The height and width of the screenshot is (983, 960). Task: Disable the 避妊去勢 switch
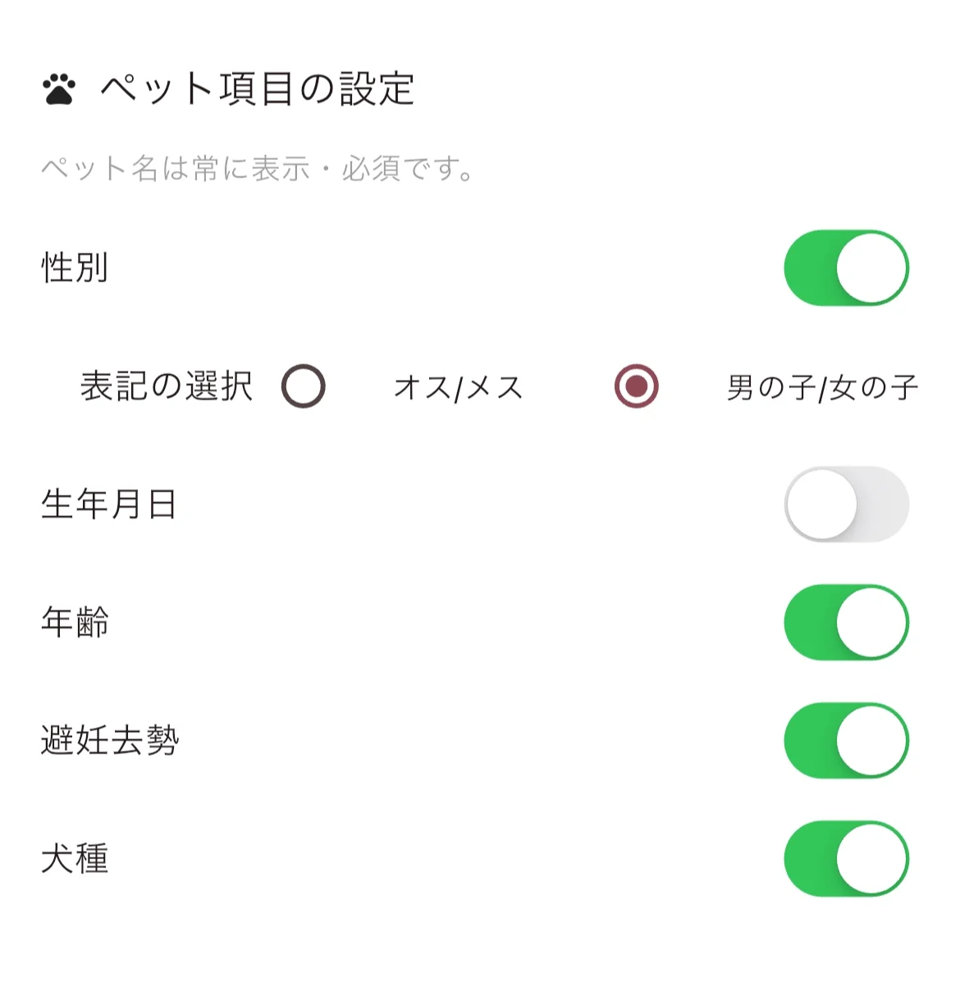pyautogui.click(x=846, y=741)
